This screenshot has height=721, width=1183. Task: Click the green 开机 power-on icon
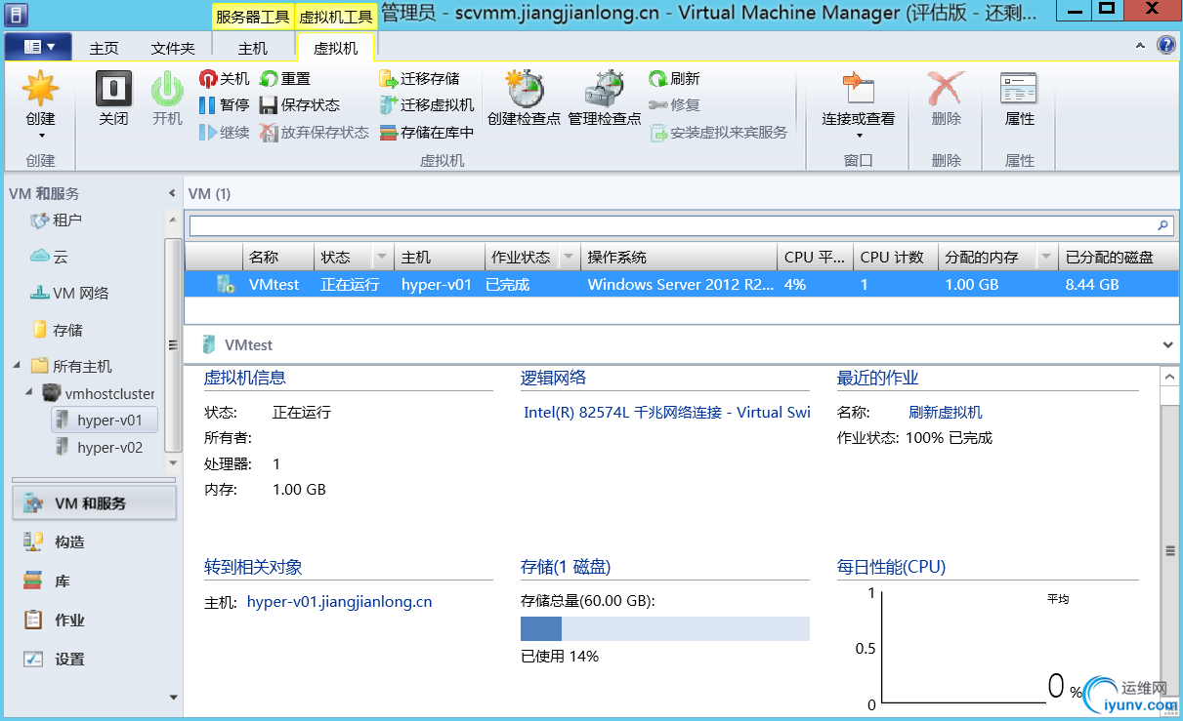(x=167, y=89)
